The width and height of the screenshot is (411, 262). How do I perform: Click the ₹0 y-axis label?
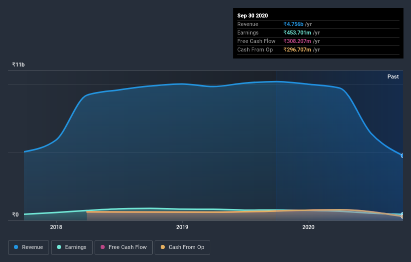point(16,214)
